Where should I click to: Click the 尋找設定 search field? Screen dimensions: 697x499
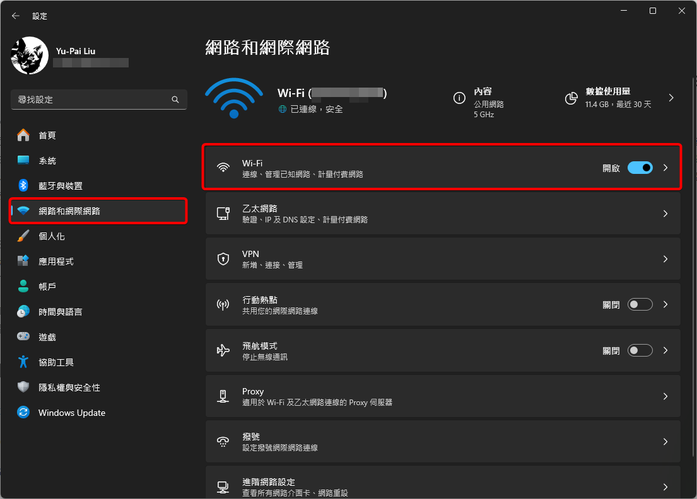pyautogui.click(x=99, y=100)
